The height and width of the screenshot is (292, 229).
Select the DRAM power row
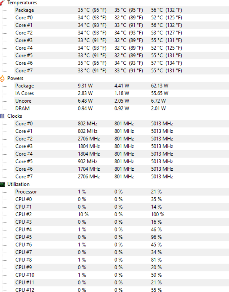click(x=122, y=108)
